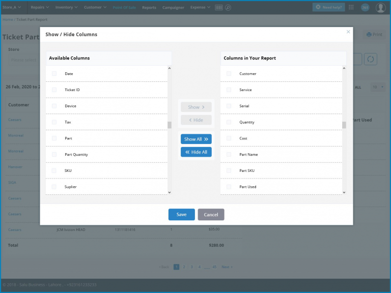Click the search magnifier icon in navbar
This screenshot has height=293, width=391.
[228, 8]
